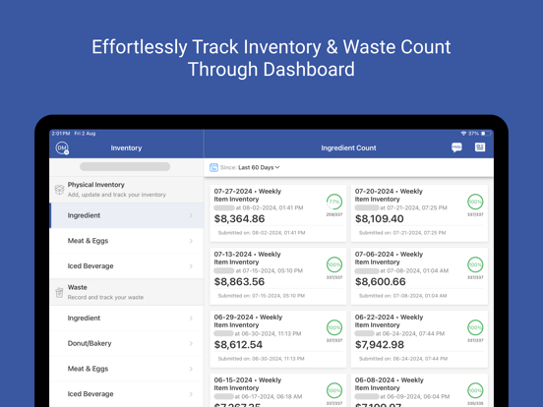
Task: Select Ingredient under Waste
Action: click(x=126, y=319)
